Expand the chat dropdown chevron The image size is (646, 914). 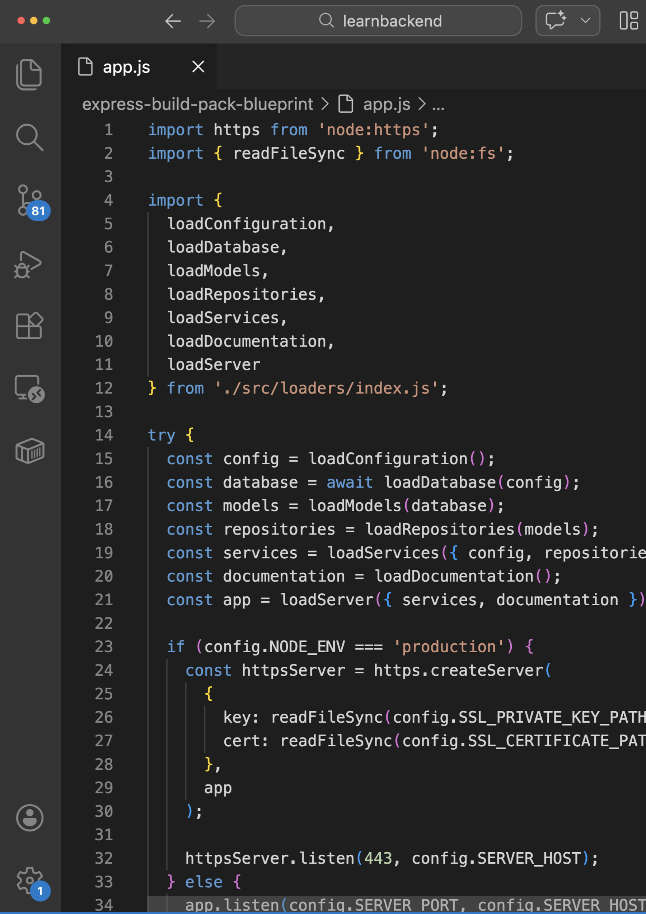point(585,20)
